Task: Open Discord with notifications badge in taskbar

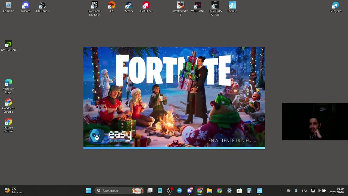Action: (190, 191)
